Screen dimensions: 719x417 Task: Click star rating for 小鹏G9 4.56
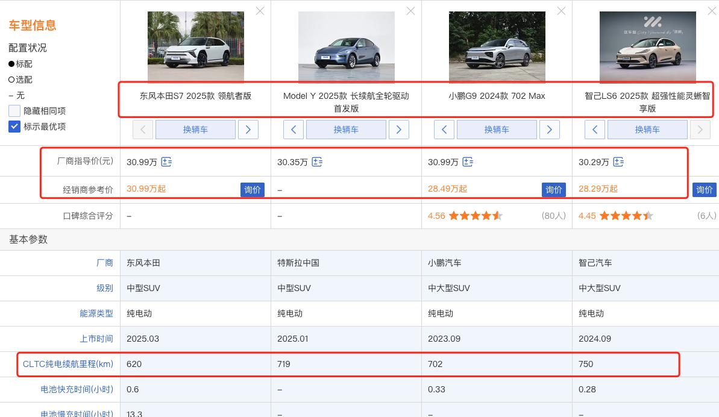click(476, 216)
